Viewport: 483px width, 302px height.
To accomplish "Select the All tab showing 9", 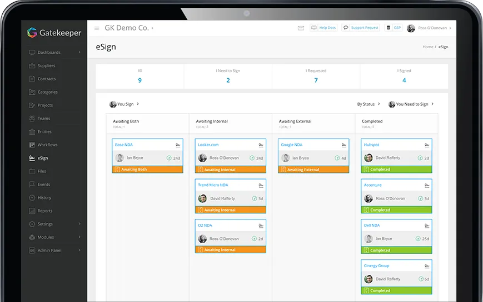I will (140, 76).
